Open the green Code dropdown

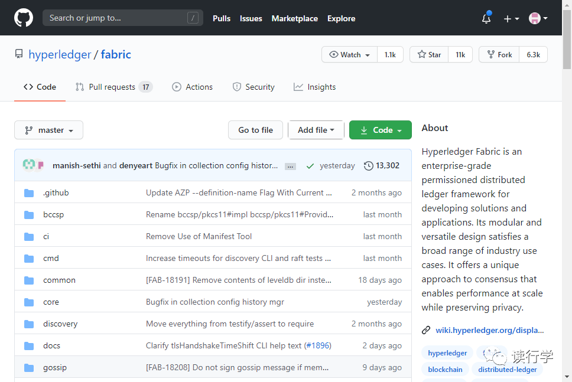381,130
